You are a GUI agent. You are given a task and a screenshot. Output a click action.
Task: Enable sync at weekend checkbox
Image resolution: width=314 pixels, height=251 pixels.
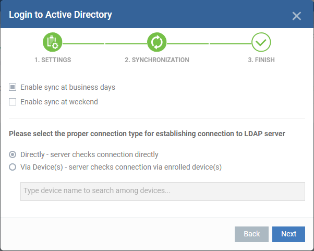pos(13,102)
